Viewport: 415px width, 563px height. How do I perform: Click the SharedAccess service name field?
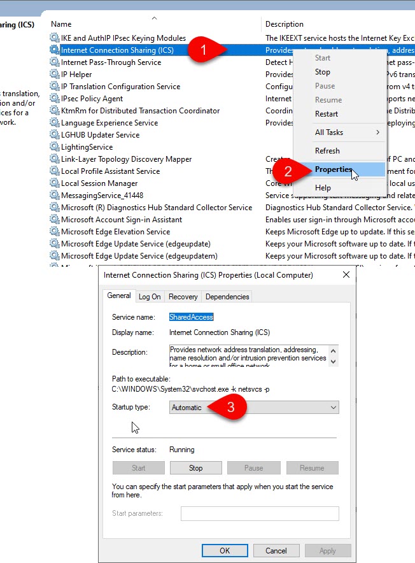[192, 317]
